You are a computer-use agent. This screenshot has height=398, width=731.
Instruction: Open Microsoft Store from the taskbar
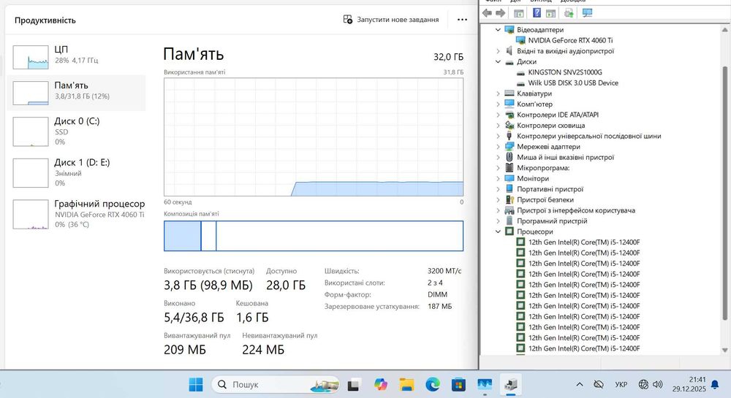[459, 385]
